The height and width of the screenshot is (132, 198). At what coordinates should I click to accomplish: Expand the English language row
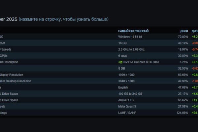124,87
